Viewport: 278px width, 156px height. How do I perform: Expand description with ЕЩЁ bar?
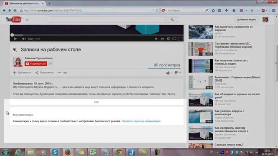click(x=96, y=102)
